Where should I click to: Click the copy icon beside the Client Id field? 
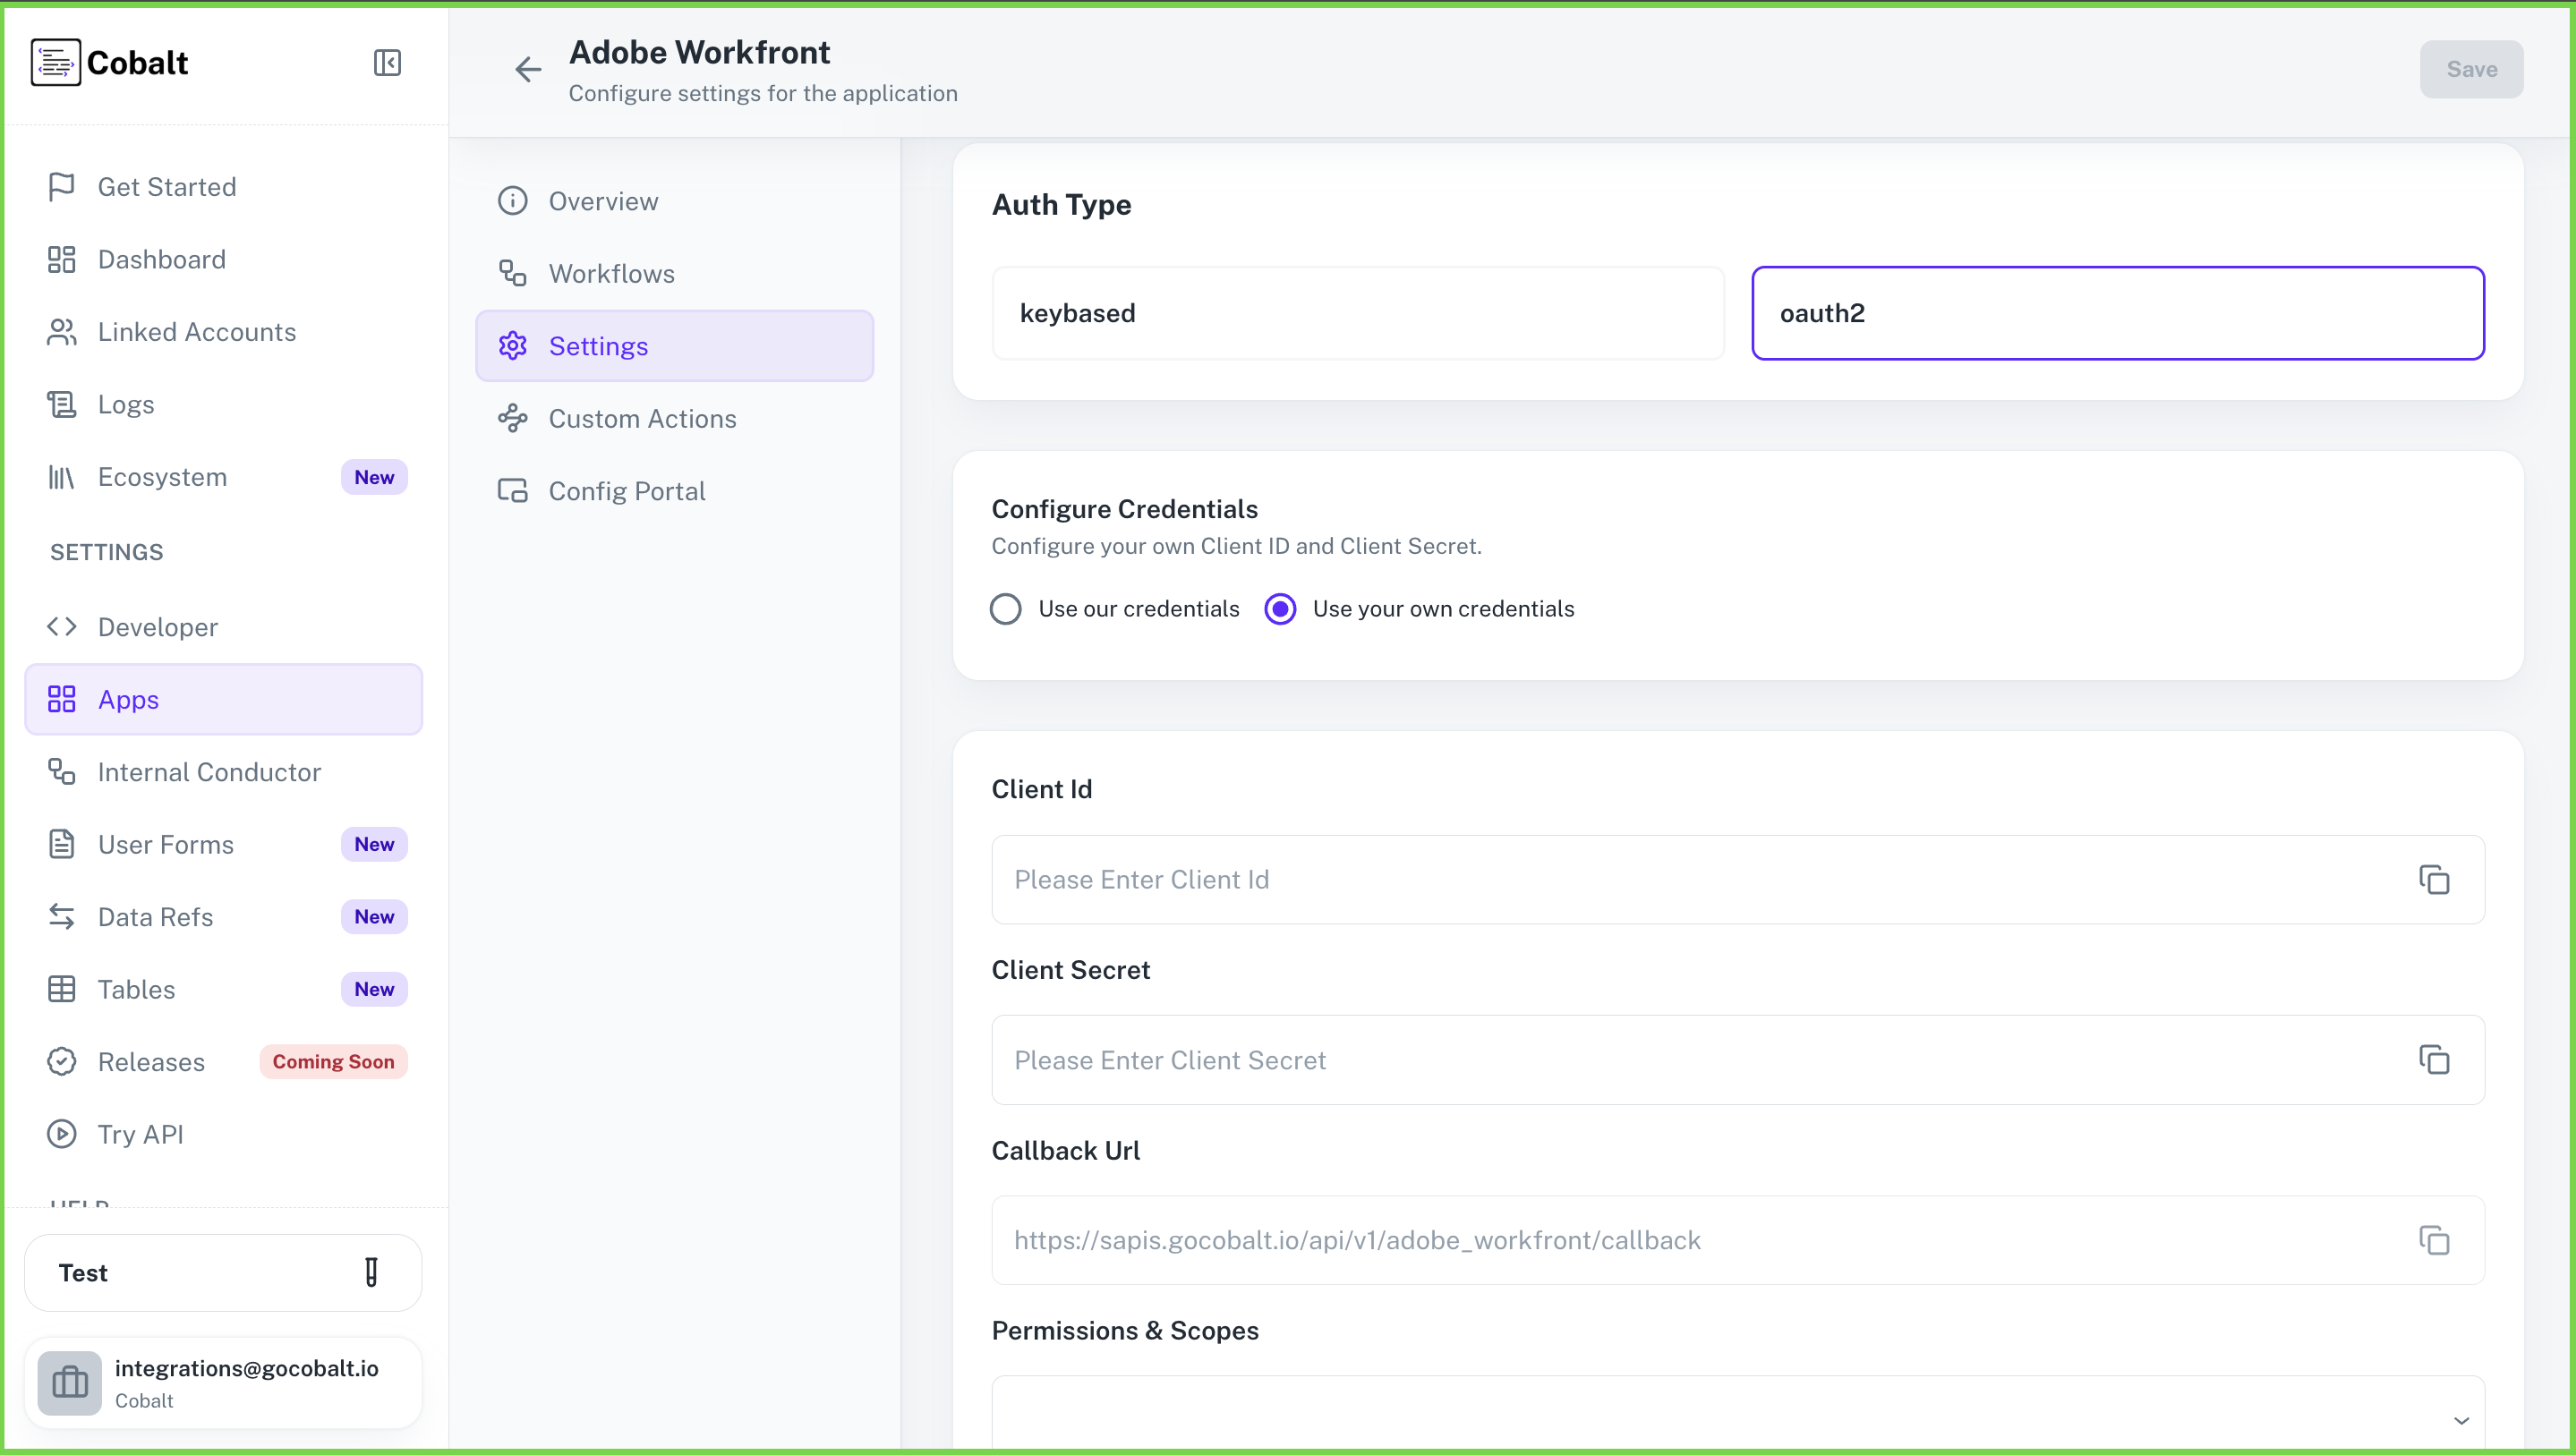coord(2434,879)
